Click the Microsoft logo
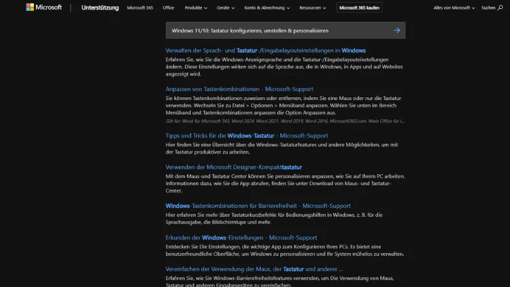This screenshot has height=287, width=510. pos(44,7)
